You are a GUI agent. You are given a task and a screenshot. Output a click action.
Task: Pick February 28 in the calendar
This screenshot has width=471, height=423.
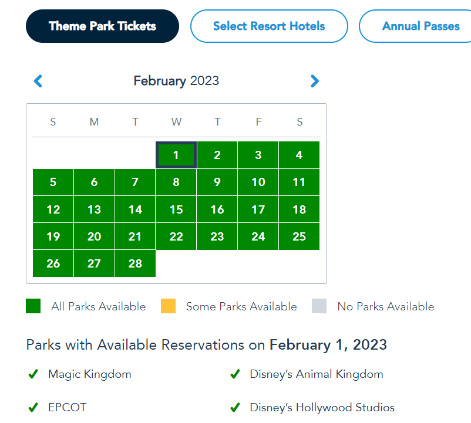coord(135,263)
